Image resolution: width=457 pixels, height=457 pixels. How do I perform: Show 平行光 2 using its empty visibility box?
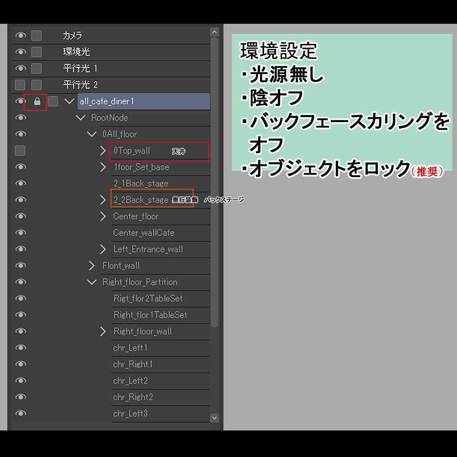(20, 85)
